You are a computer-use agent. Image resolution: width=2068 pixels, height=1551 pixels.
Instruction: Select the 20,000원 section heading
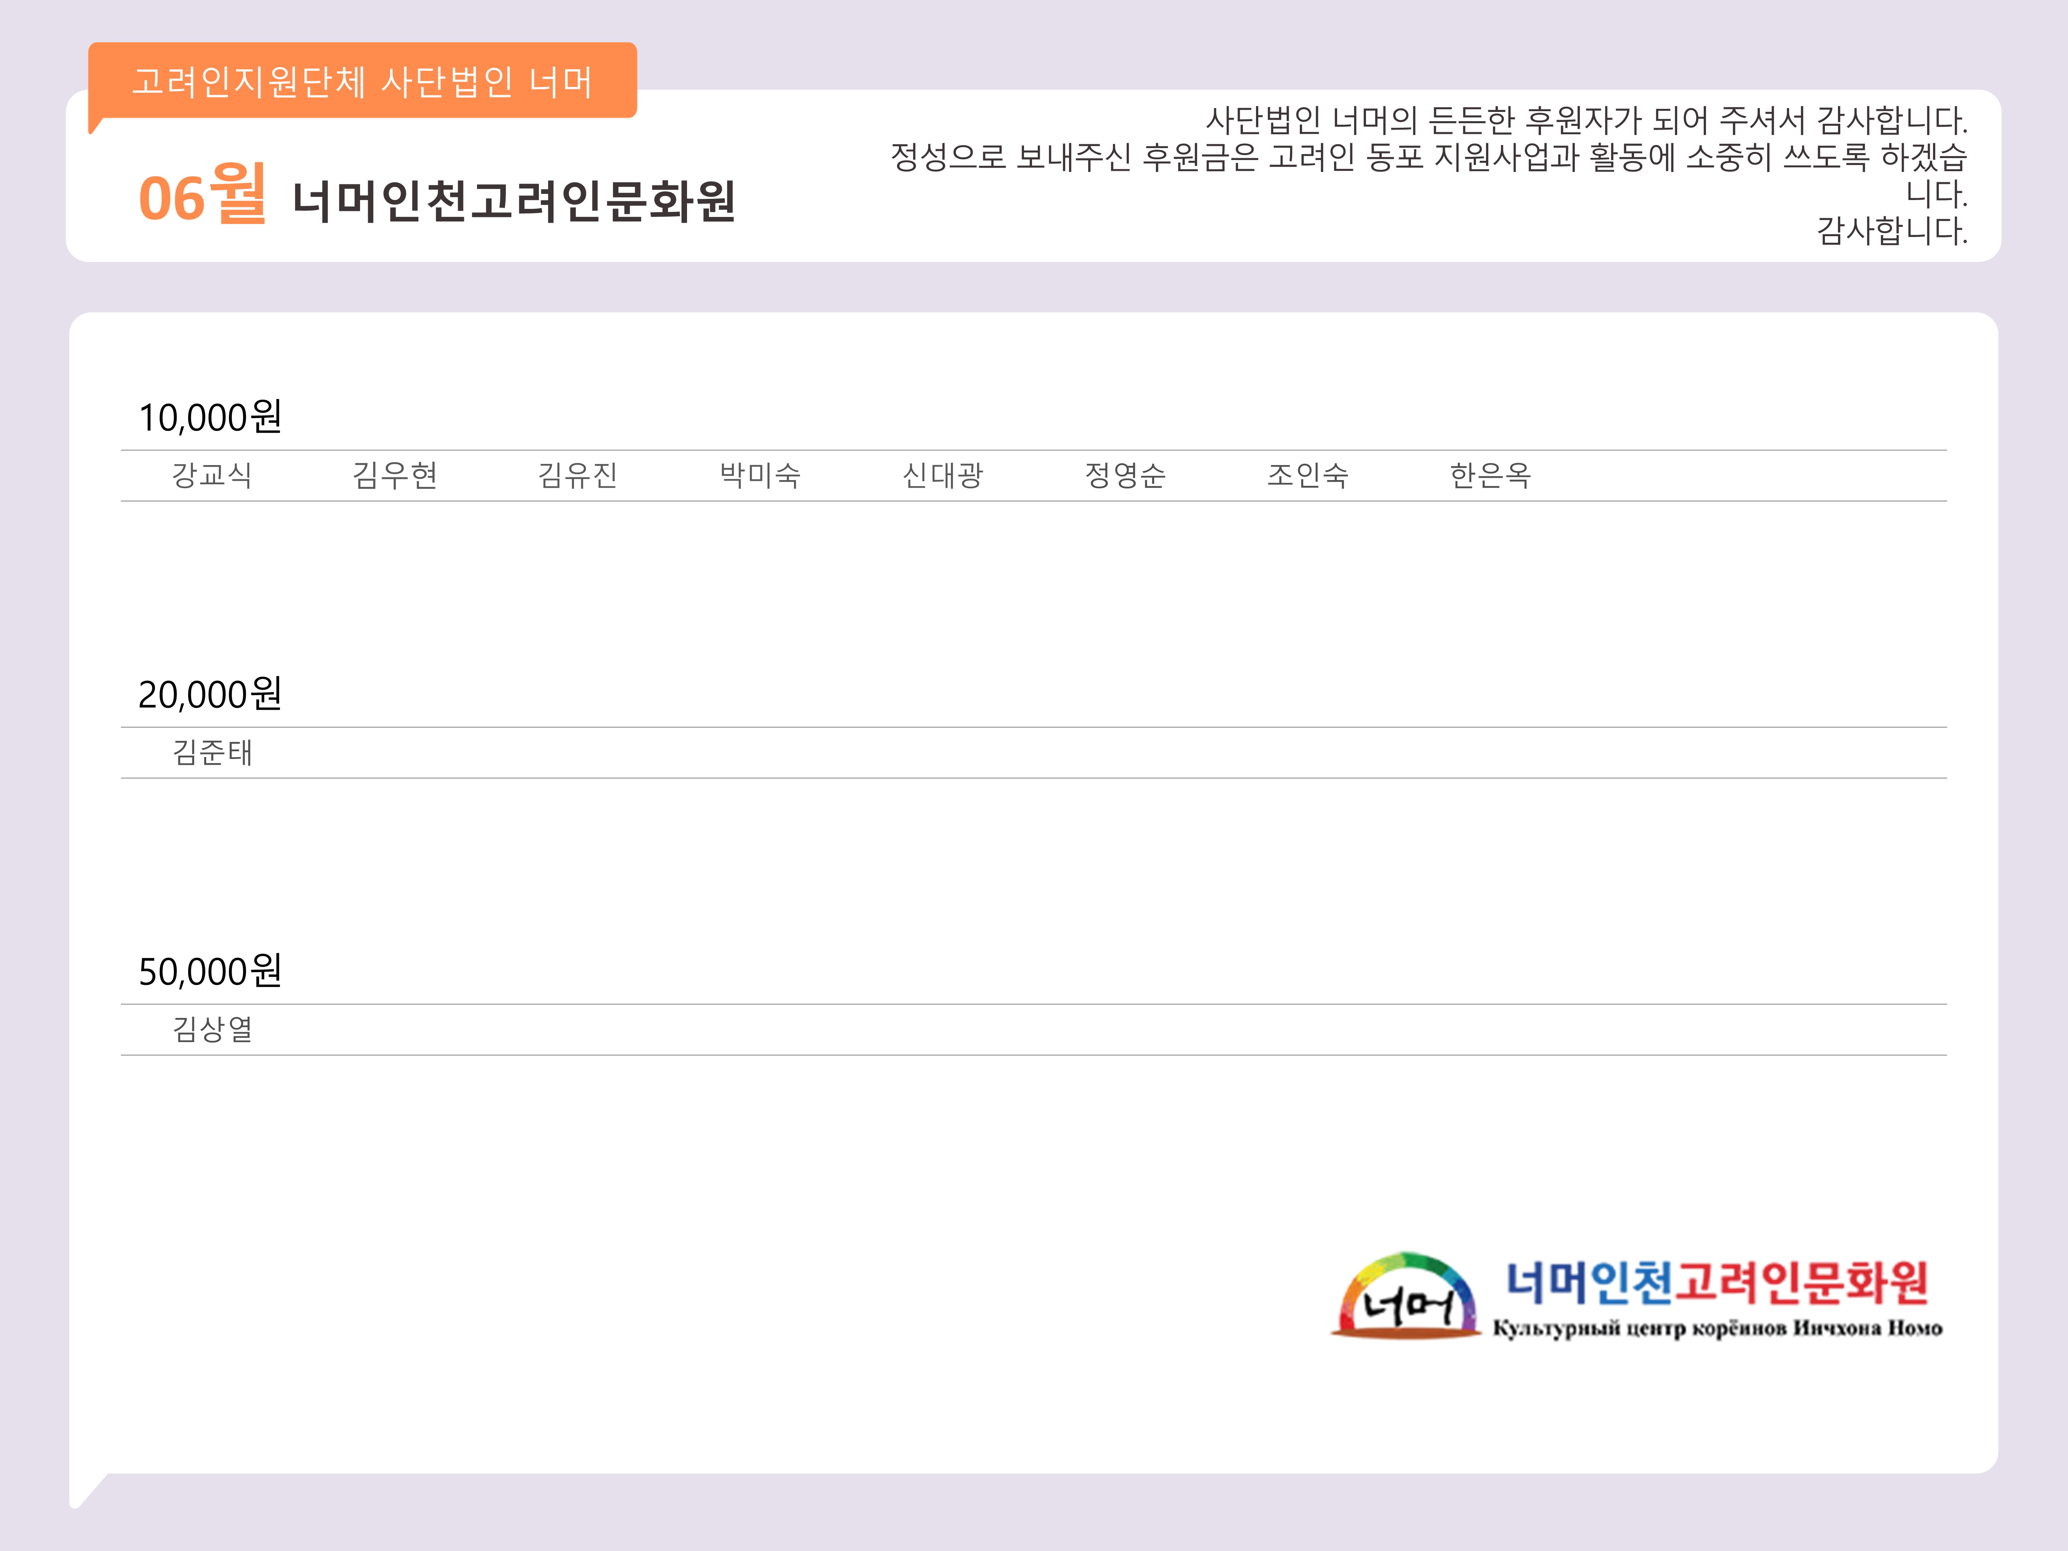click(x=210, y=694)
